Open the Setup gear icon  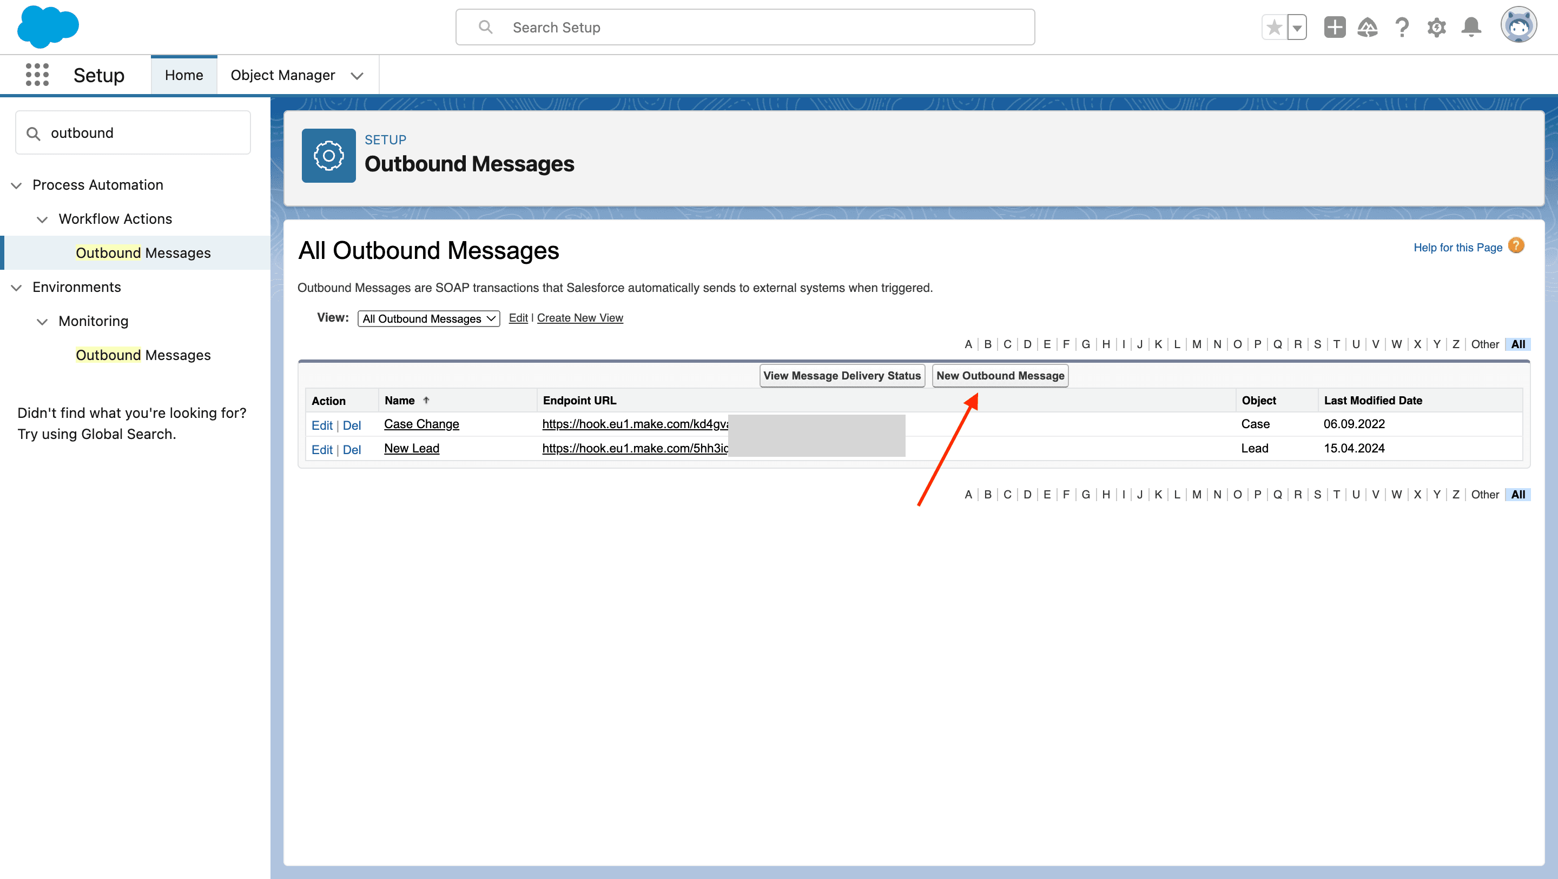pos(1437,27)
